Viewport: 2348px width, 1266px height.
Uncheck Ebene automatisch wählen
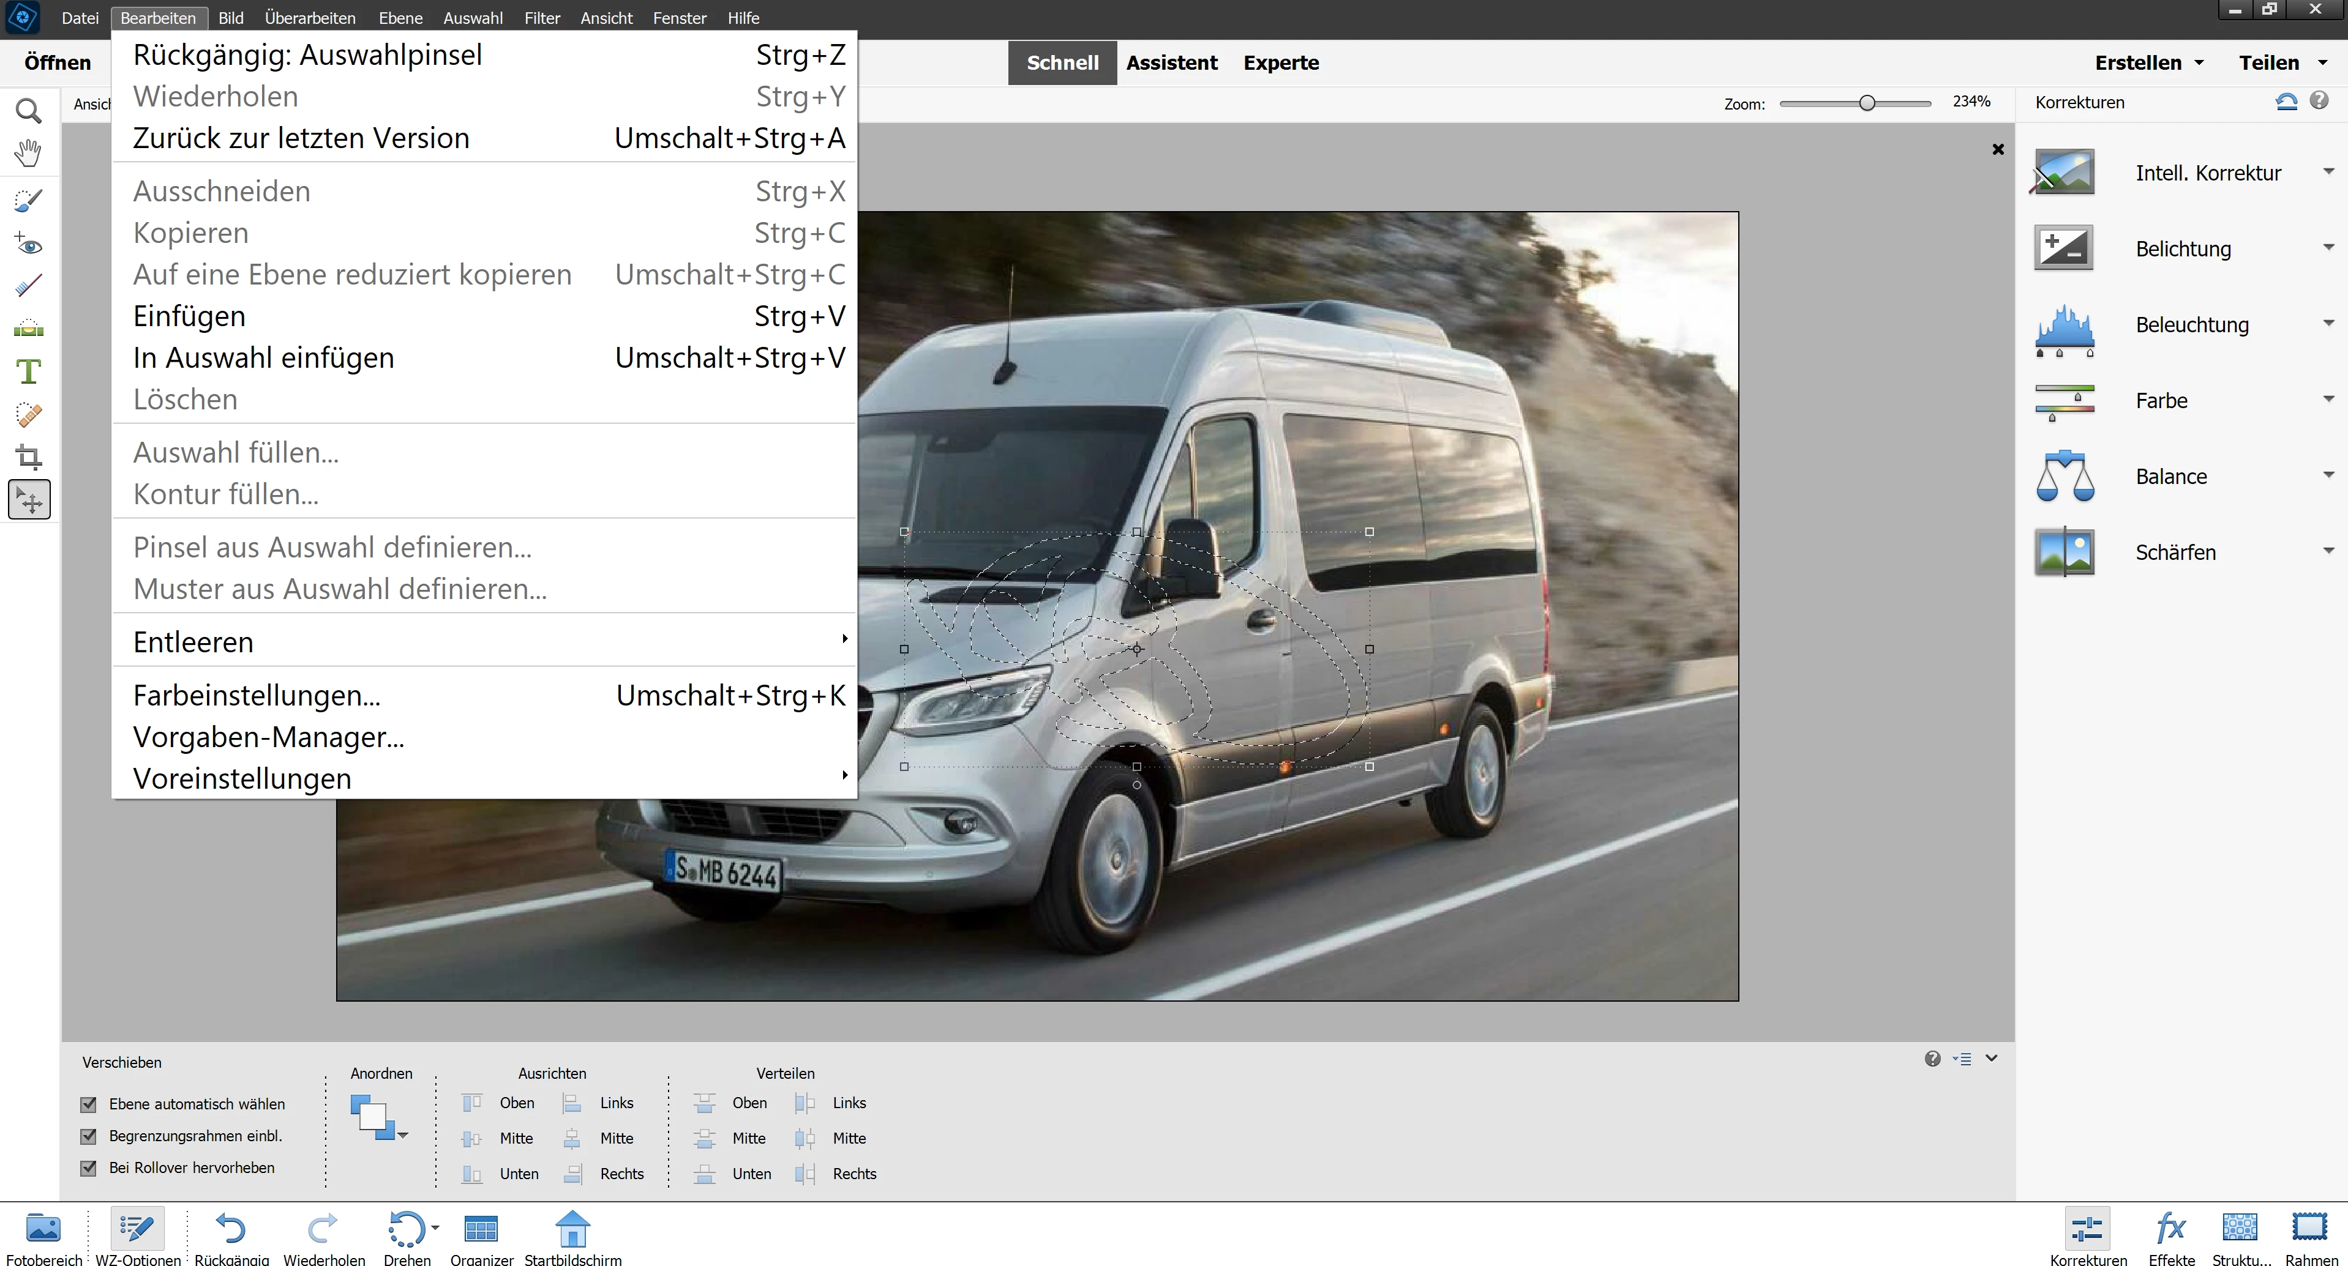tap(88, 1104)
